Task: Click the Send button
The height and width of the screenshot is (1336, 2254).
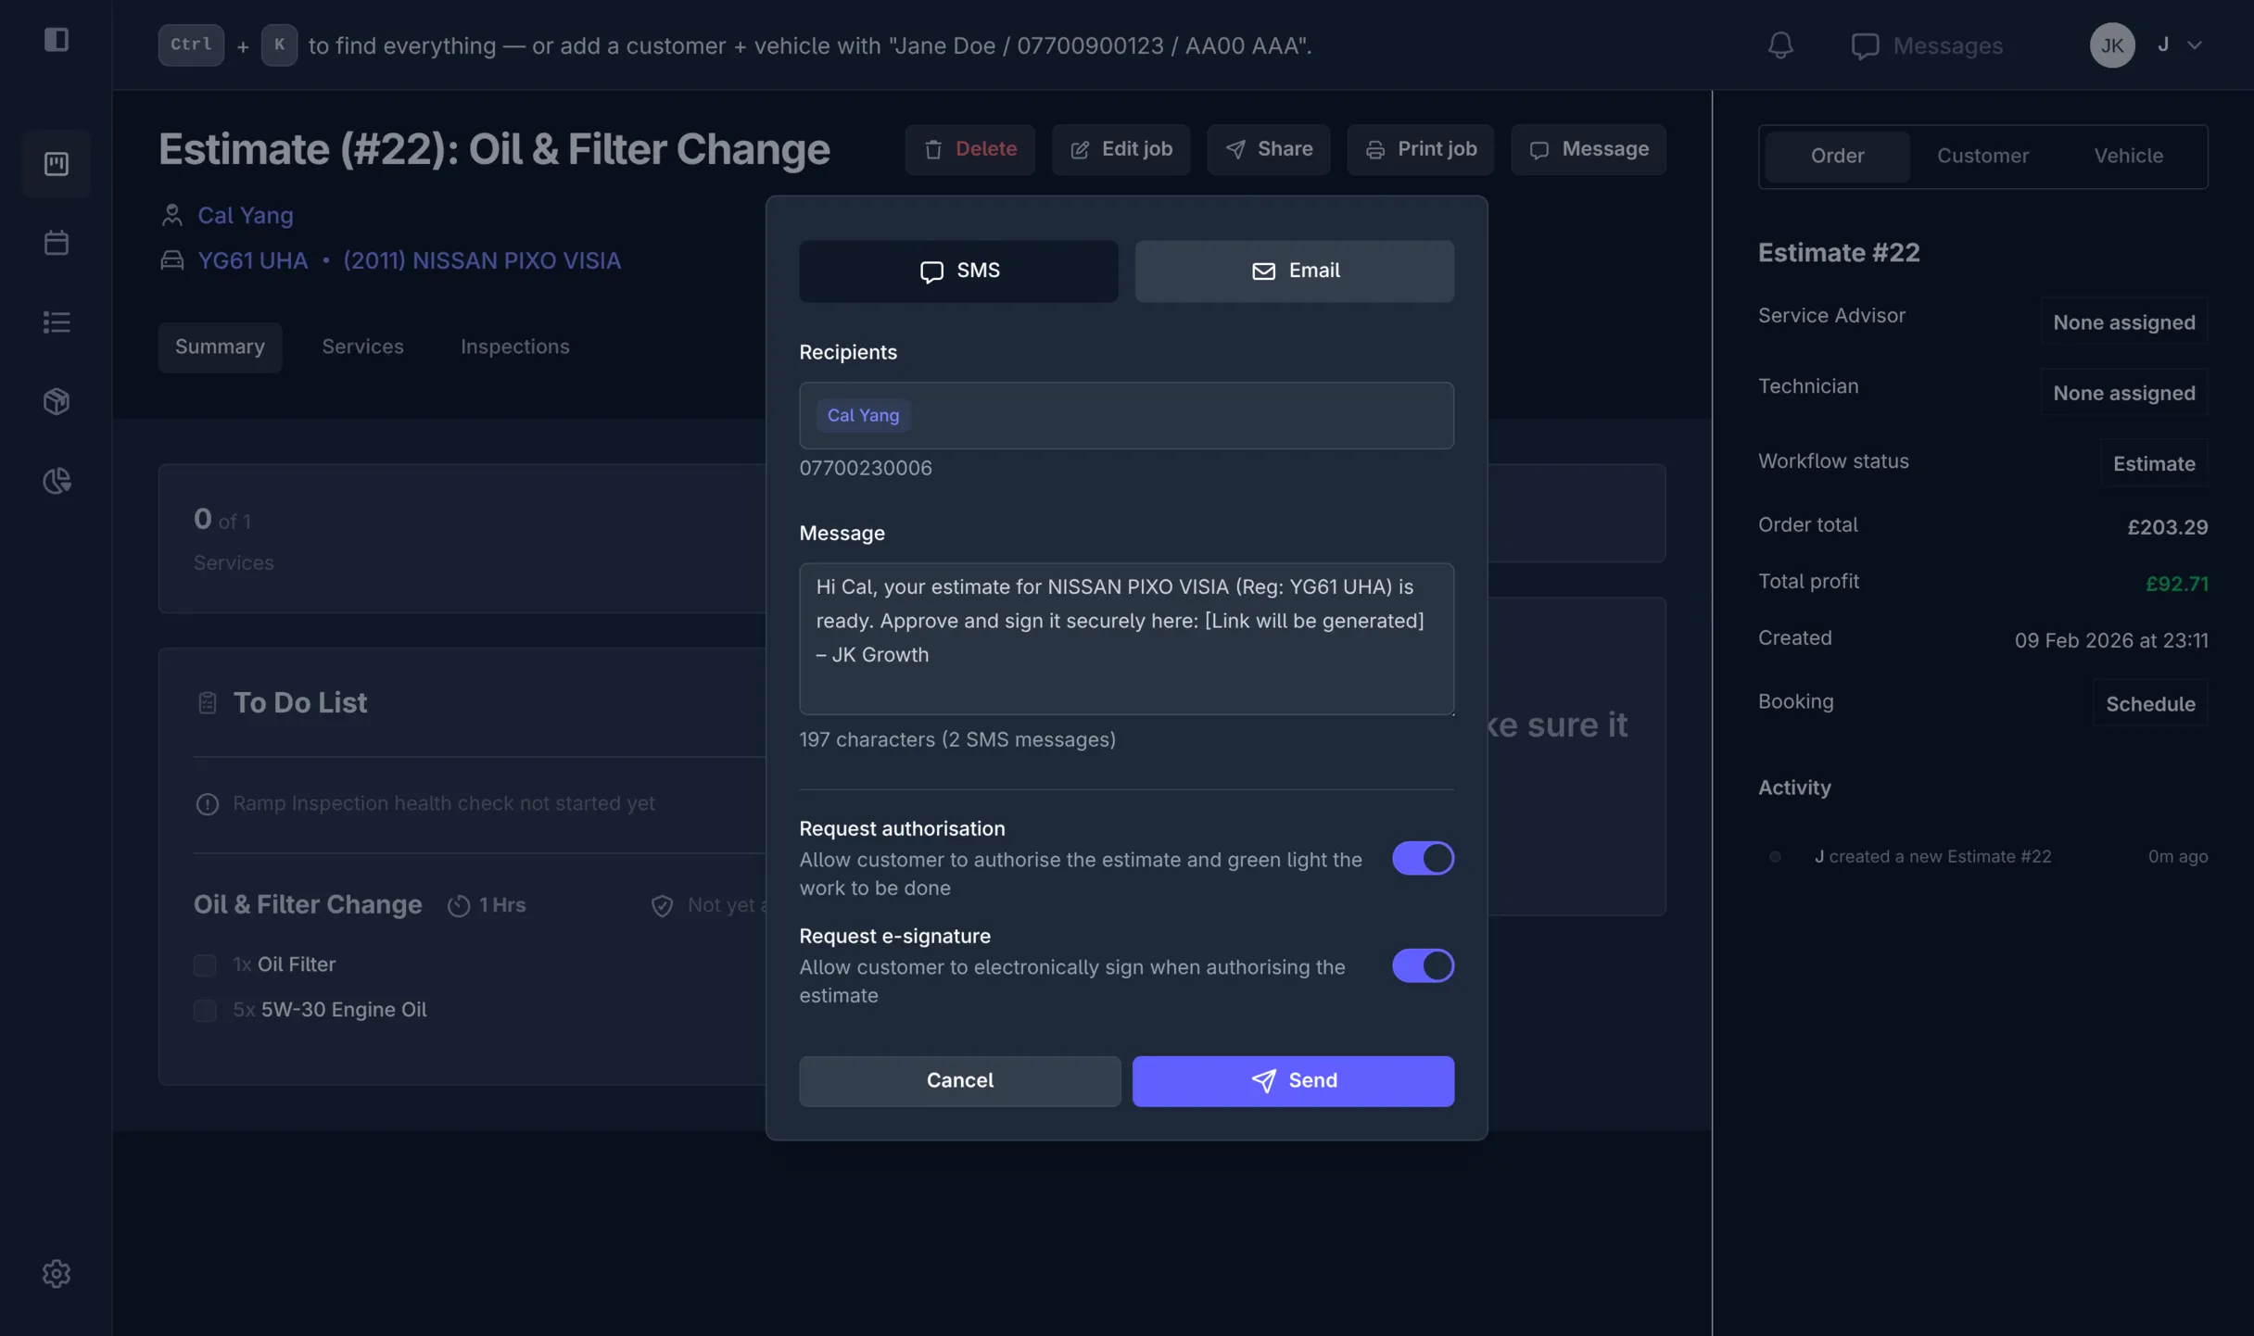Action: (1294, 1080)
